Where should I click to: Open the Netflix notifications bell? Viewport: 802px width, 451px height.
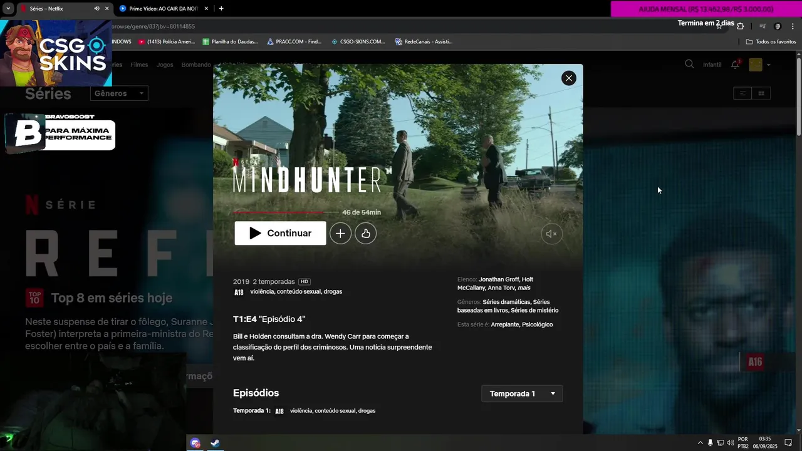(736, 65)
